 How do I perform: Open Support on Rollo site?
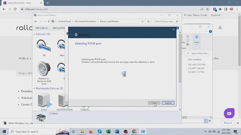(x=215, y=15)
